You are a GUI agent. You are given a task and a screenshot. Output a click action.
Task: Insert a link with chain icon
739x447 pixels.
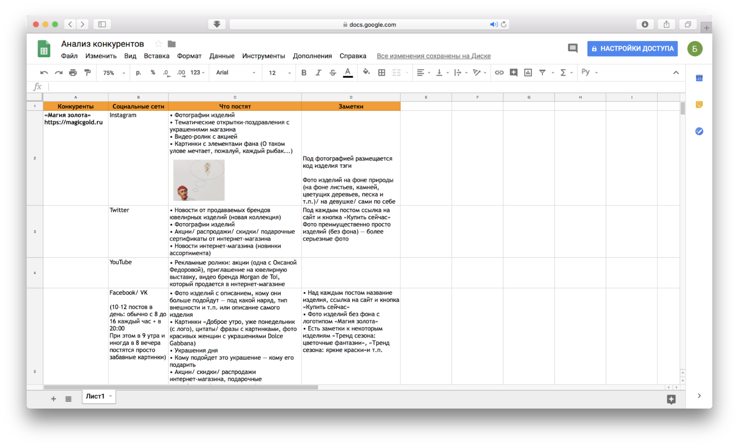[x=499, y=73]
